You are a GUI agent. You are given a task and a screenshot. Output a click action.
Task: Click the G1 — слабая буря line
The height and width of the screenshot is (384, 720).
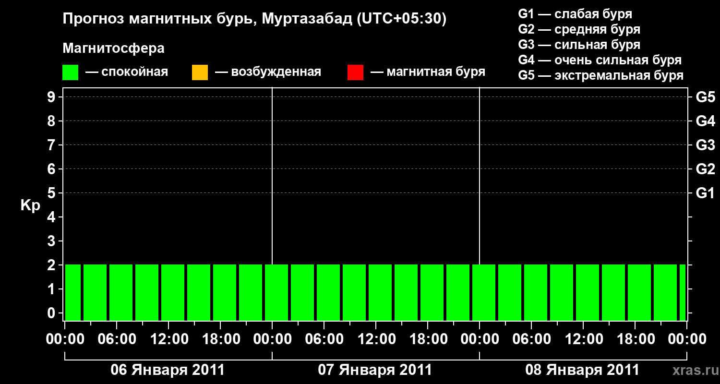(x=575, y=14)
